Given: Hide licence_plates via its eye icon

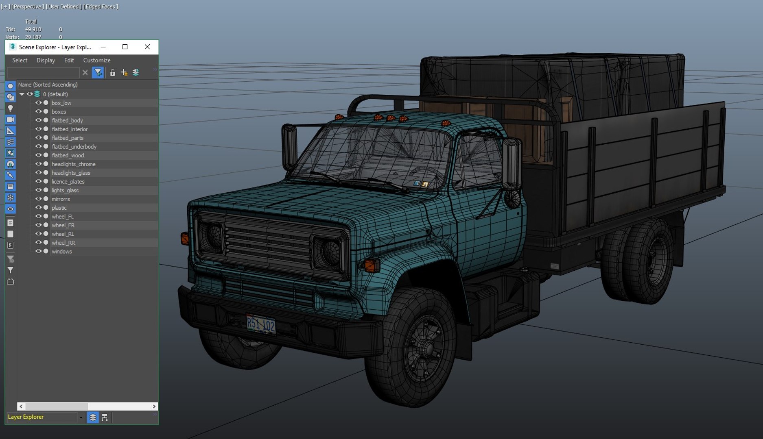Looking at the screenshot, I should click(38, 181).
